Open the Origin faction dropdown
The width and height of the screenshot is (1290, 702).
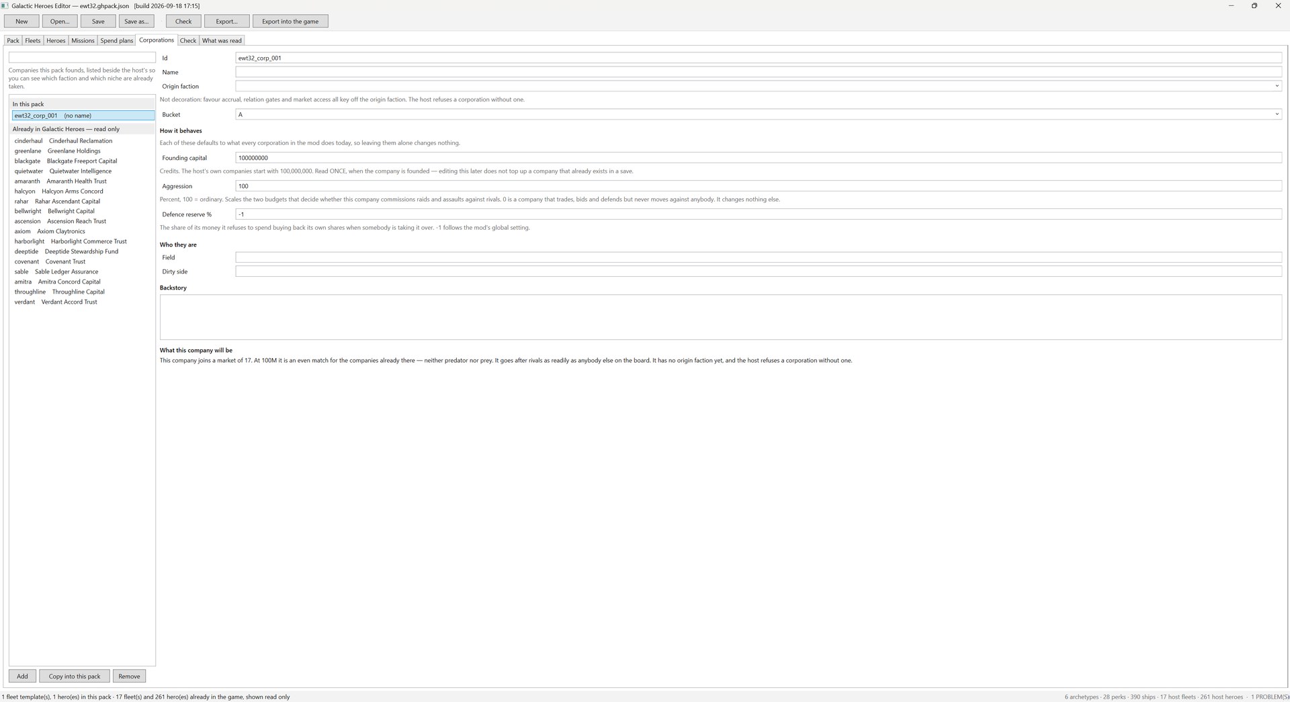tap(759, 86)
